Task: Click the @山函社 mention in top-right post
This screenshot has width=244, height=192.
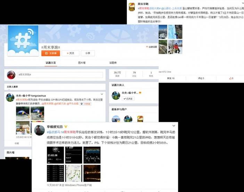Action: coord(171,8)
